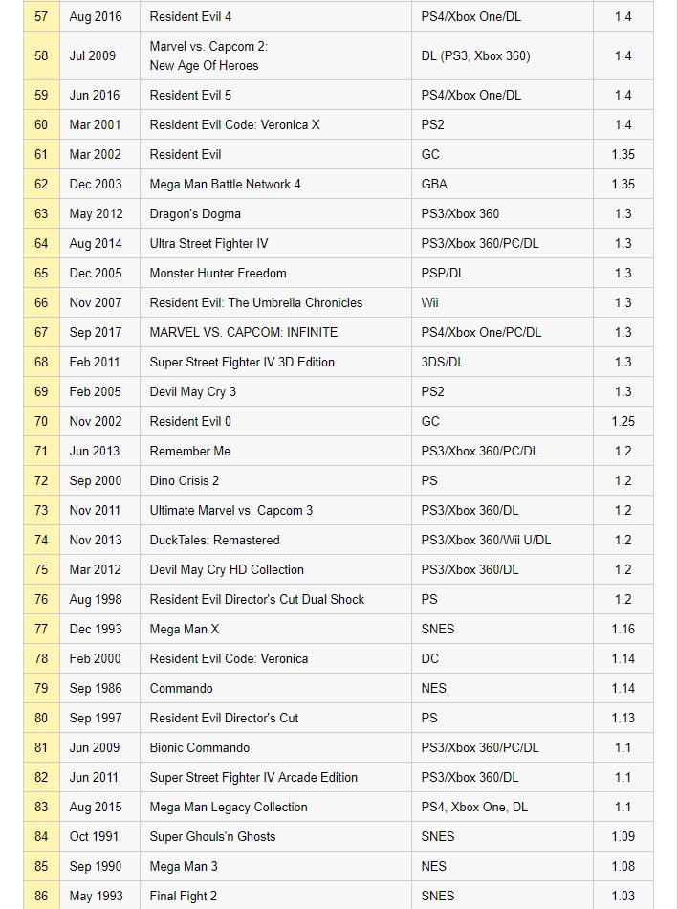Select the 'Dino Crisis 2' title
This screenshot has height=909, width=678.
[x=185, y=480]
